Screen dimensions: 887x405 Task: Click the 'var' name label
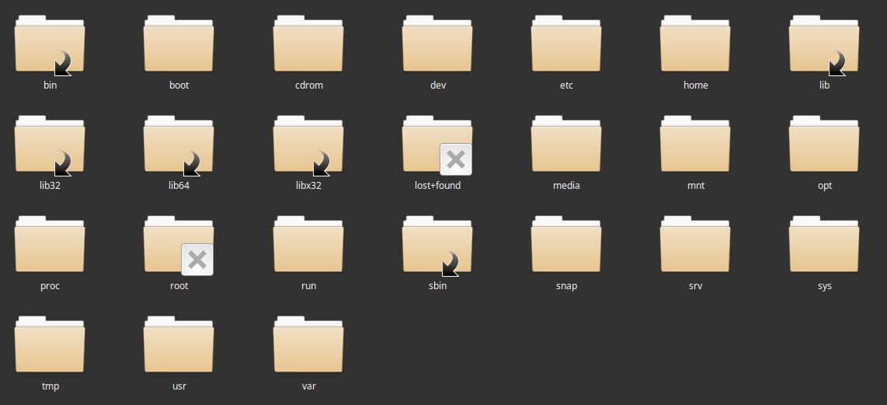tap(308, 386)
